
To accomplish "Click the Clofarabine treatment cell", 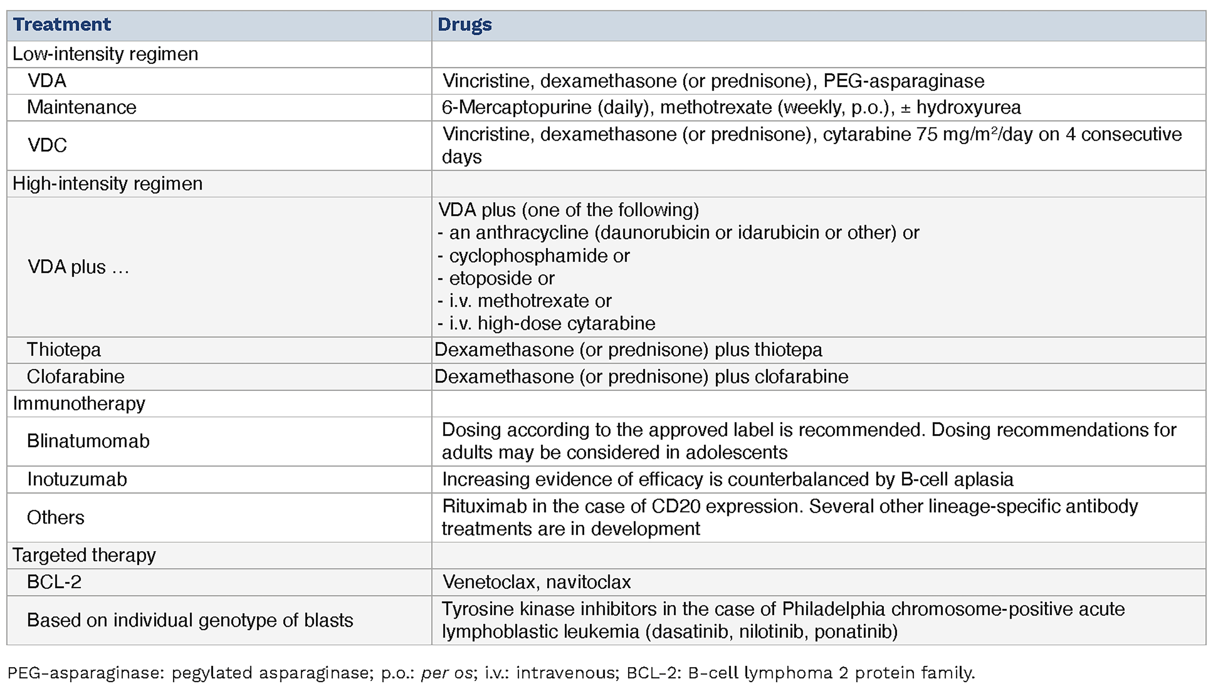I will pyautogui.click(x=76, y=377).
